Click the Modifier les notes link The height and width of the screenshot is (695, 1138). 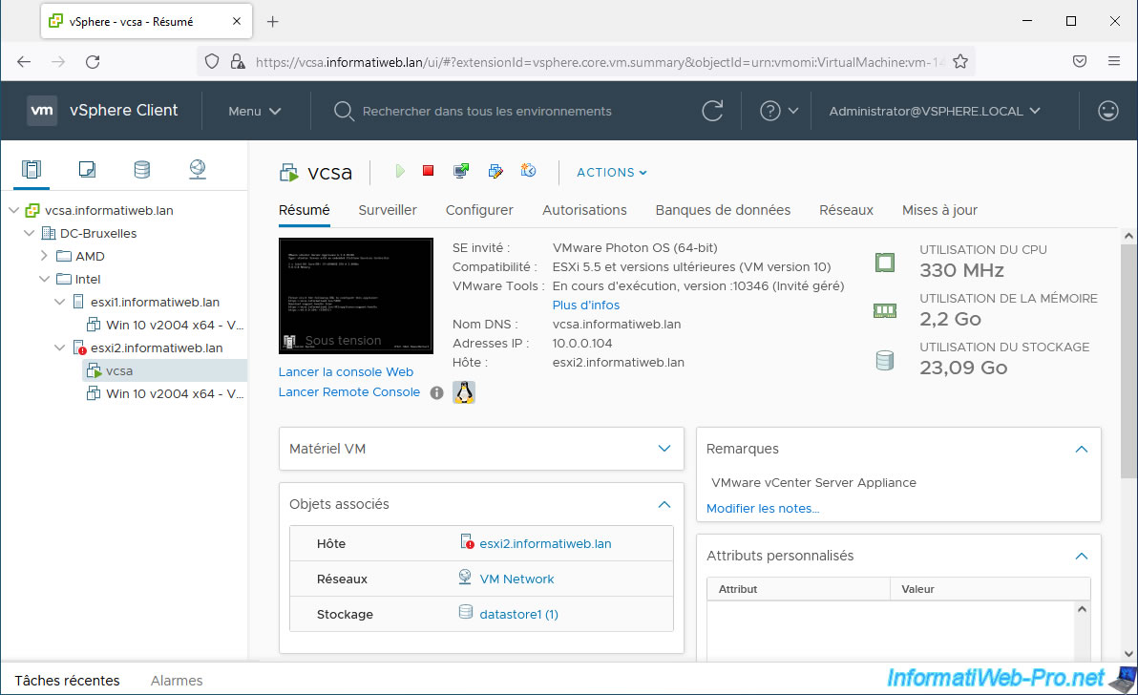pos(763,509)
